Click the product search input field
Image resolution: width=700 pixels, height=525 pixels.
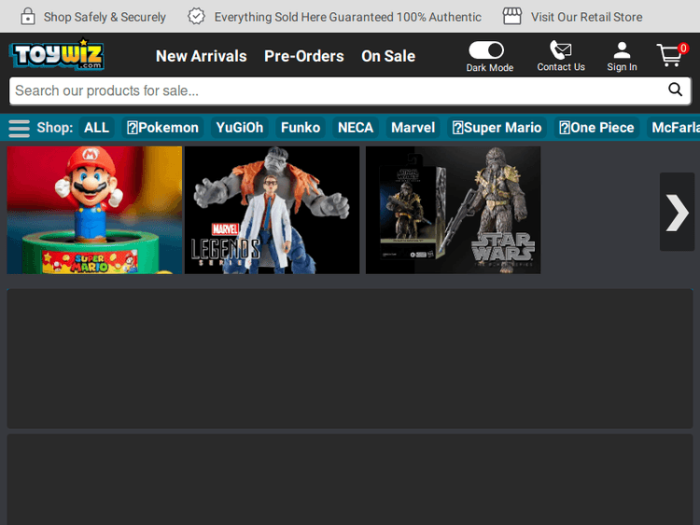pos(336,90)
